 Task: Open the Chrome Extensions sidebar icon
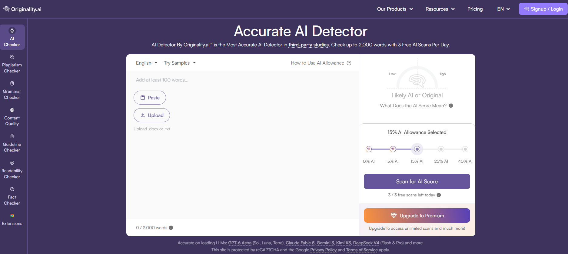point(12,216)
